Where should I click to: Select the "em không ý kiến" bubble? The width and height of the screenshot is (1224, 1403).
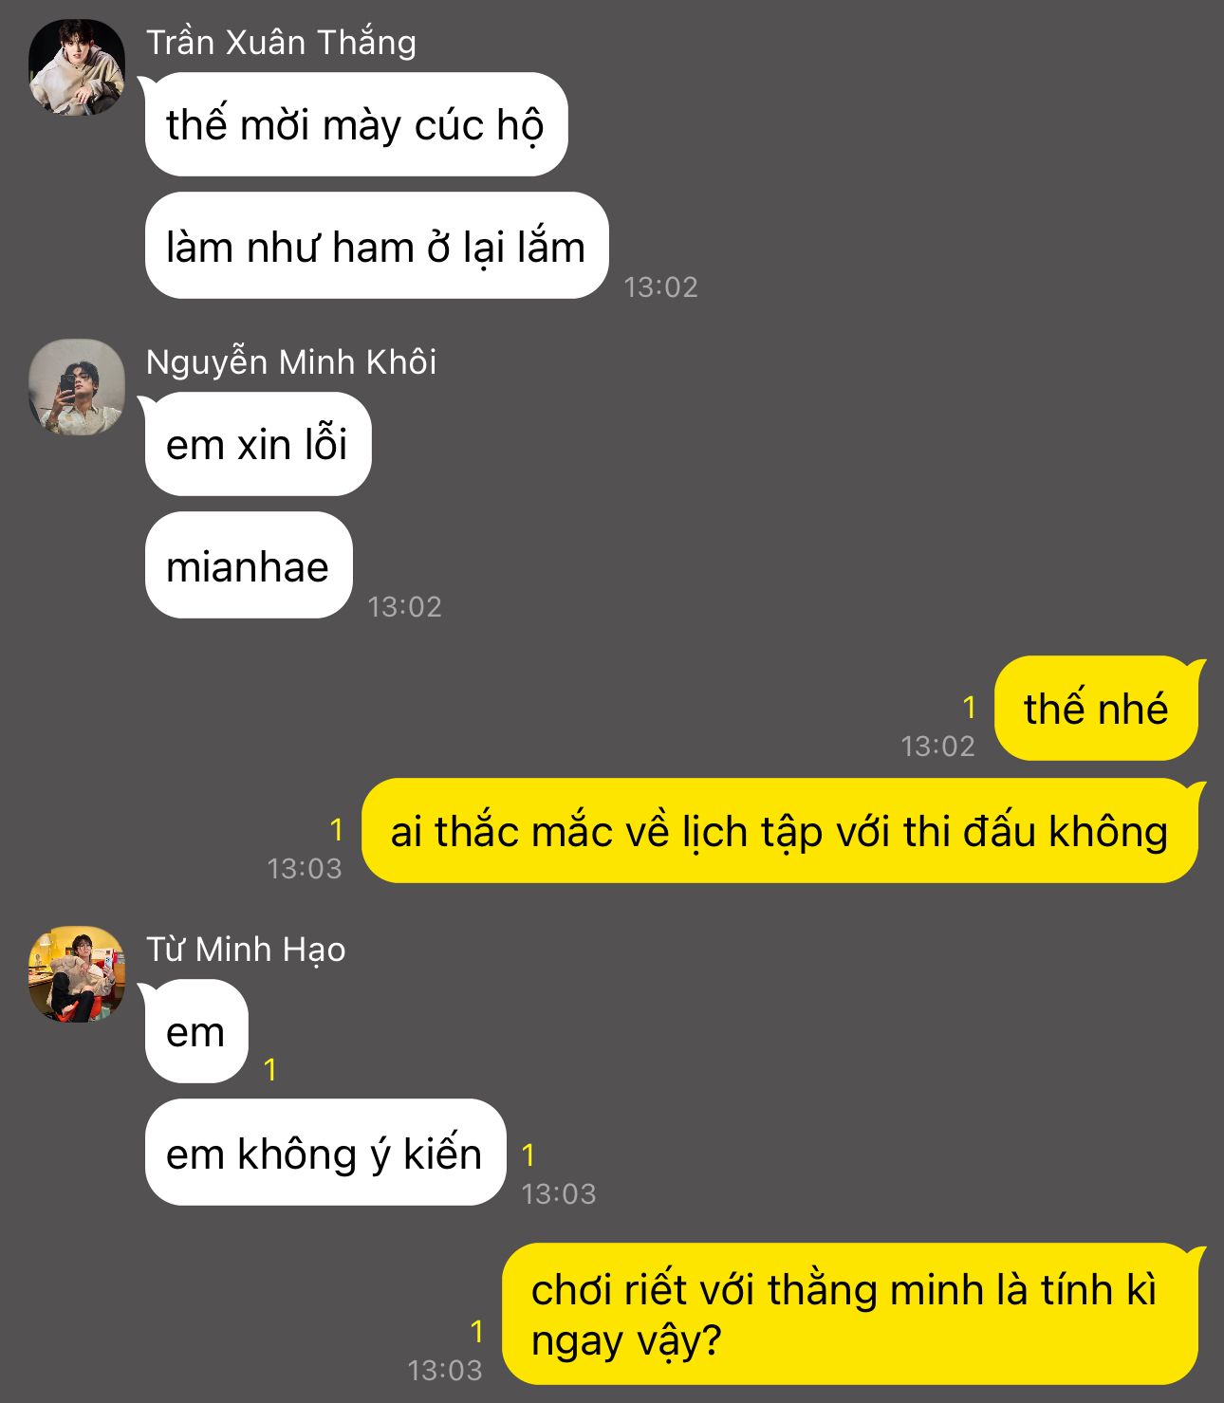pos(325,1153)
